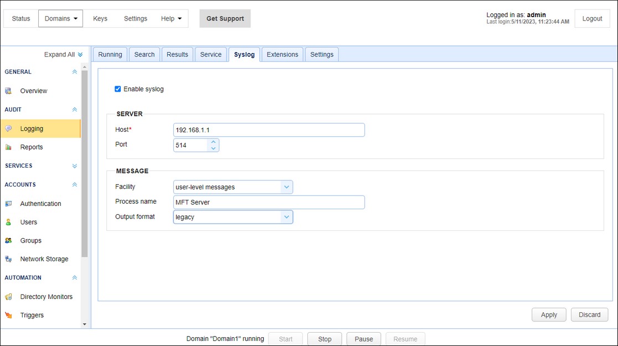Decrease the Port value with down arrow

[x=213, y=148]
